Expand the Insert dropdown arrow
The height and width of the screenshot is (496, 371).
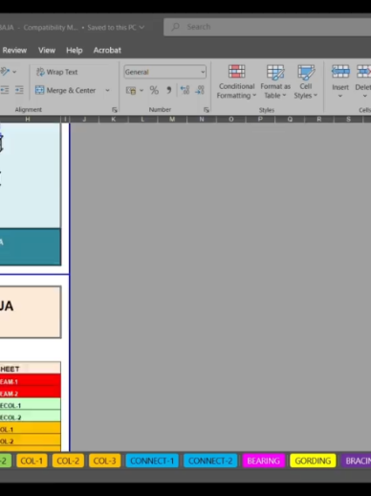click(x=340, y=96)
